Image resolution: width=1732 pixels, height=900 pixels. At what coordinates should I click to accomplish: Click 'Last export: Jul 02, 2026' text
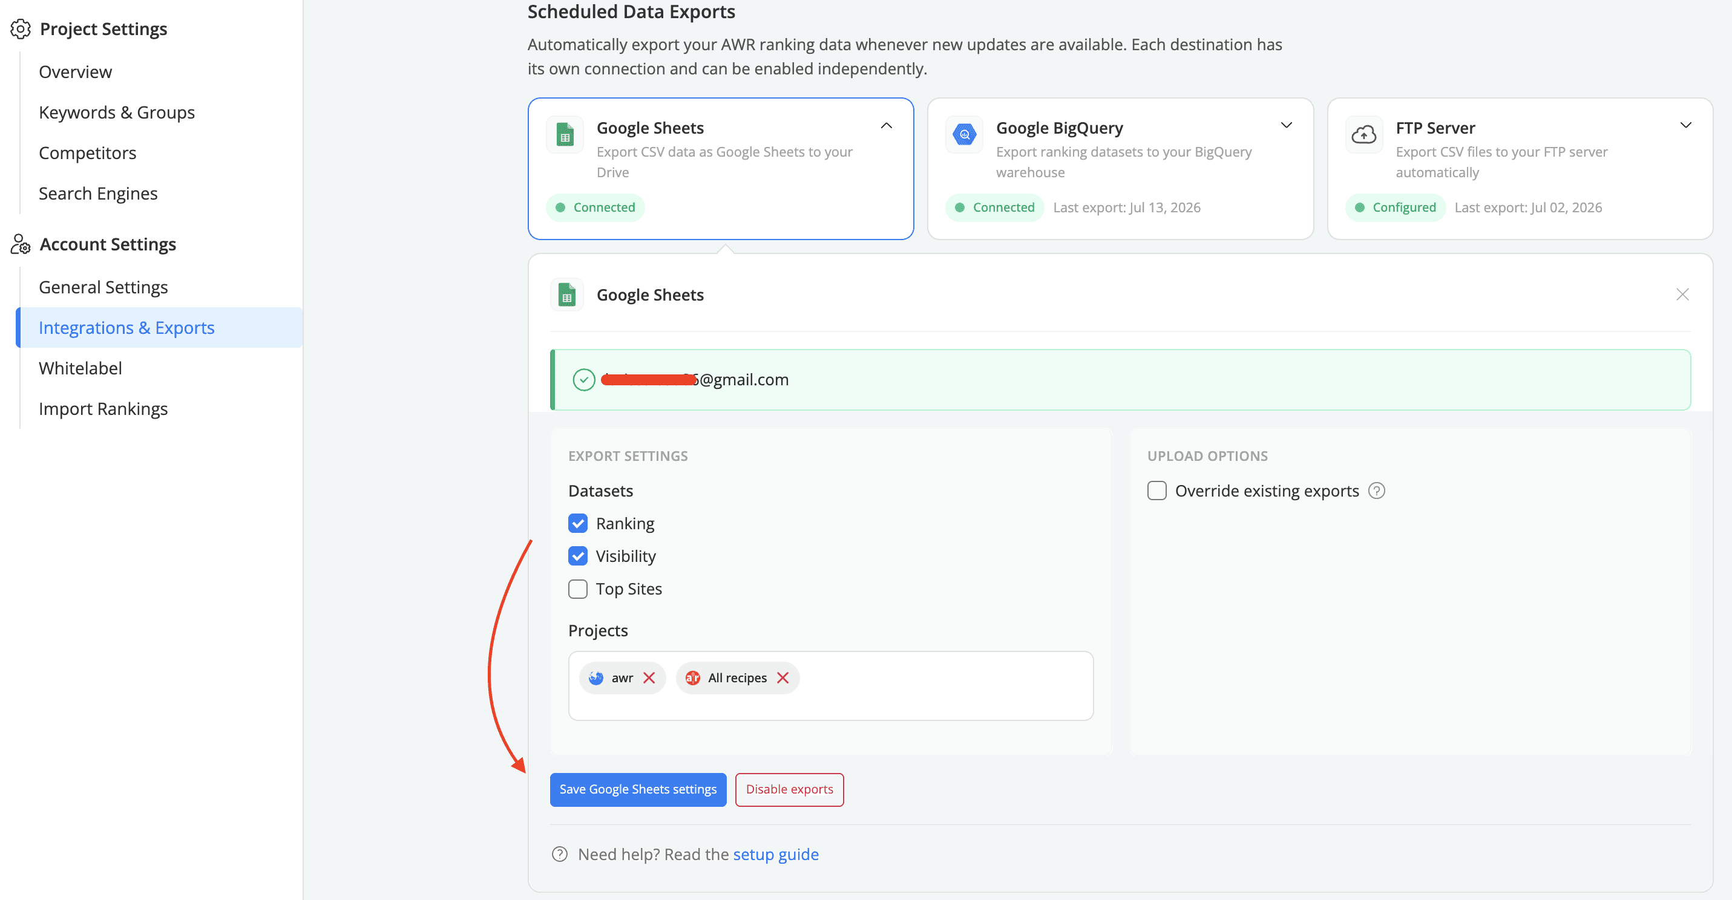(1527, 207)
